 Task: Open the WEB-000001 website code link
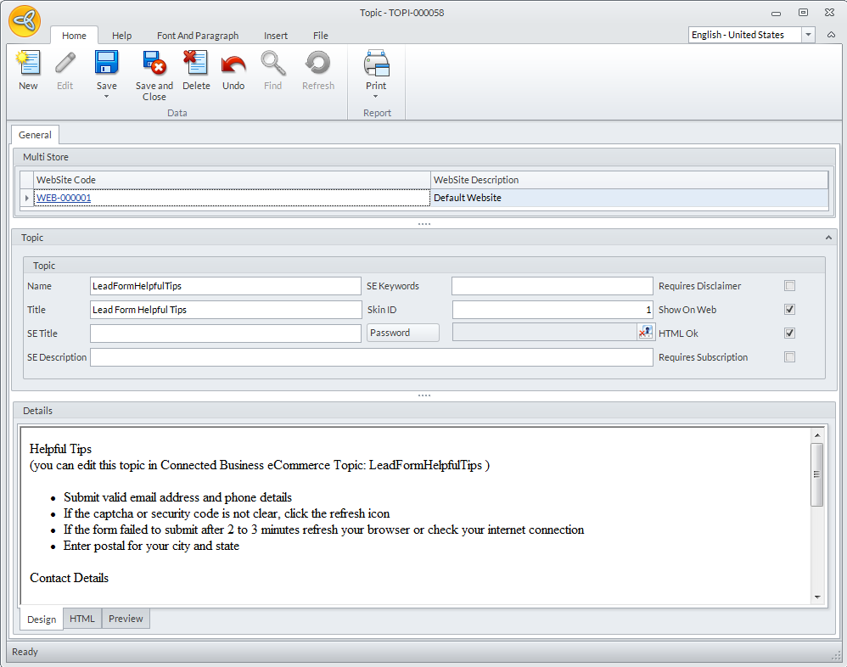[64, 198]
